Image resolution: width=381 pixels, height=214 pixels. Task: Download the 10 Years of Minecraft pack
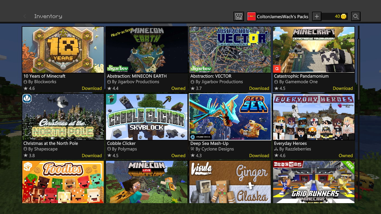(92, 89)
